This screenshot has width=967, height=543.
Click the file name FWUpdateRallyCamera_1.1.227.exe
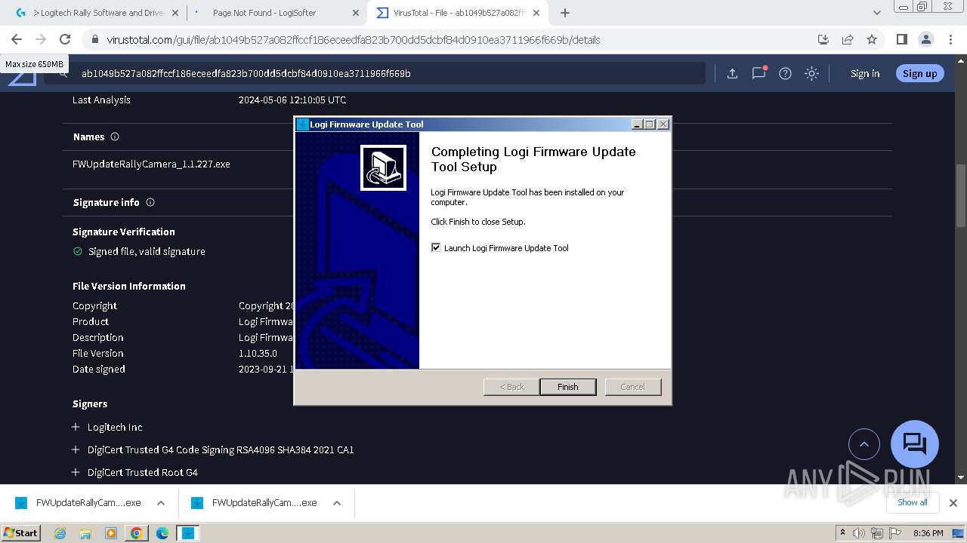151,164
